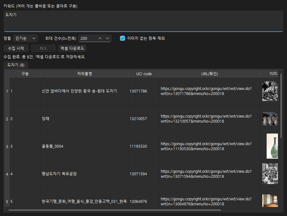This screenshot has width=287, height=216.
Task: Click the 엑셀 다운로드 button
Action: (72, 48)
